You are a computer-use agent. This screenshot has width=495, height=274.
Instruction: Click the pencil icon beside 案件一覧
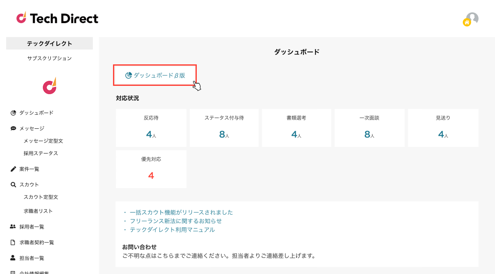13,169
